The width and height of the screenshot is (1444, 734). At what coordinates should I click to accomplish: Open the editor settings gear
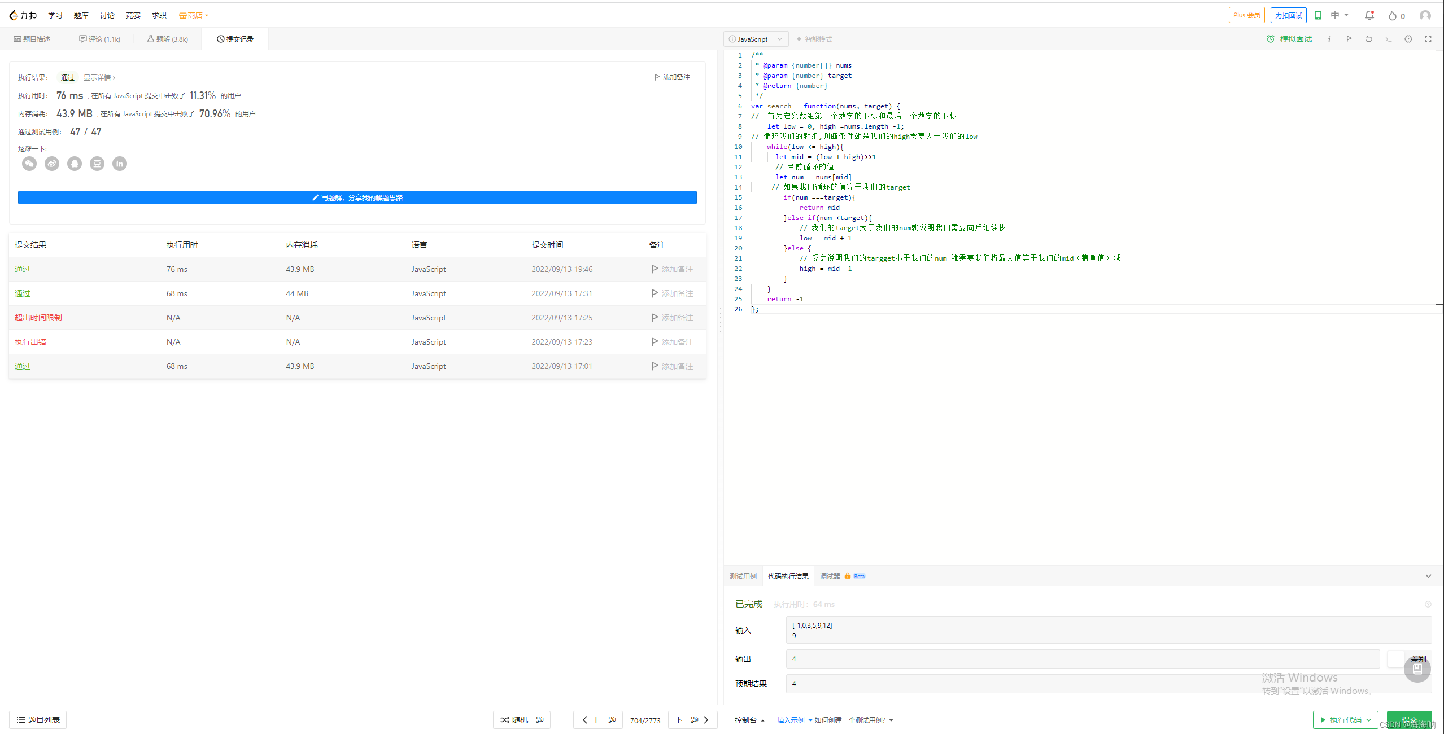pos(1408,39)
